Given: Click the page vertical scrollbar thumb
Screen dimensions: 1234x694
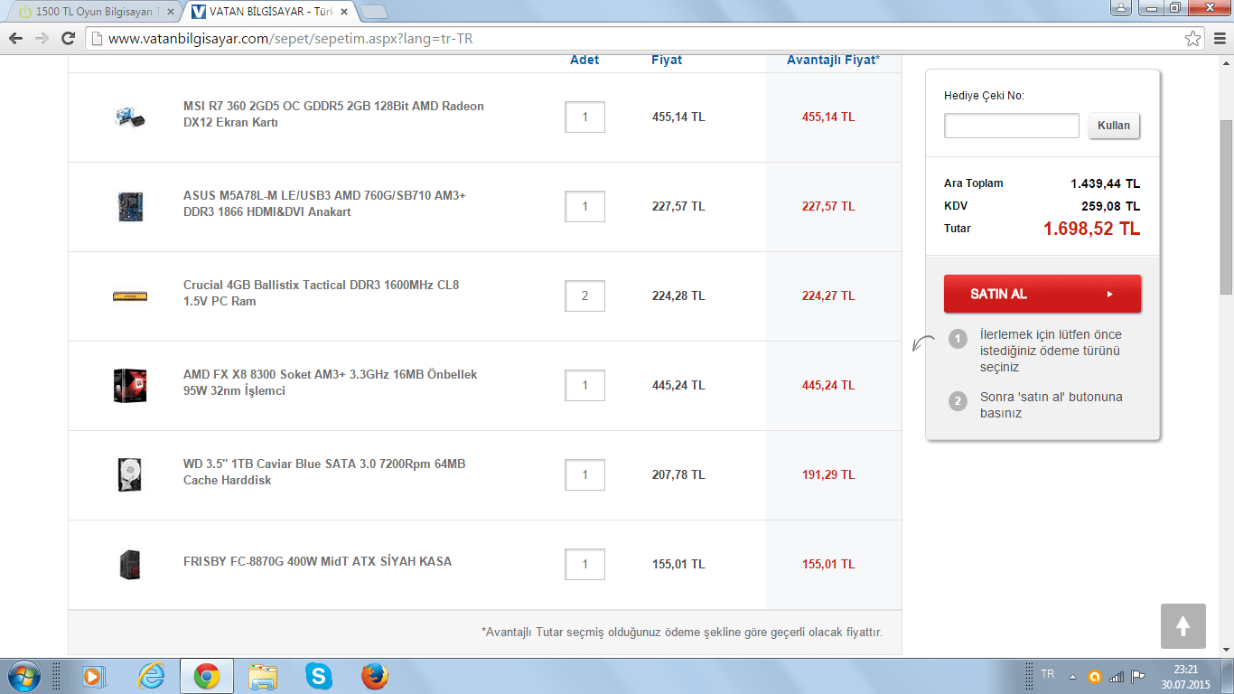Looking at the screenshot, I should pyautogui.click(x=1226, y=206).
